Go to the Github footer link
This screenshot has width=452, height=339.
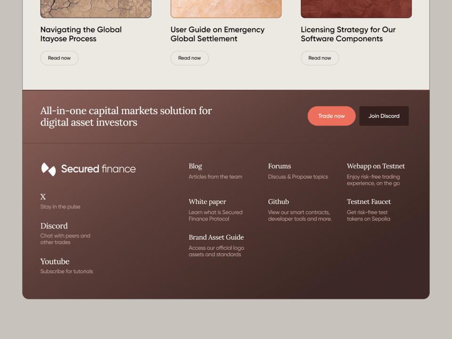(x=278, y=202)
